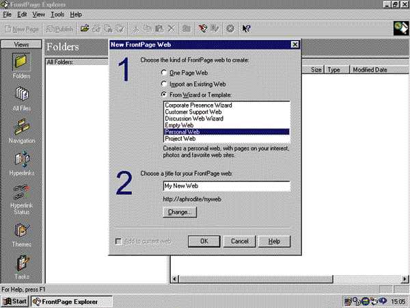Open the Folders view in Views bar
The height and width of the screenshot is (308, 410).
pyautogui.click(x=20, y=65)
